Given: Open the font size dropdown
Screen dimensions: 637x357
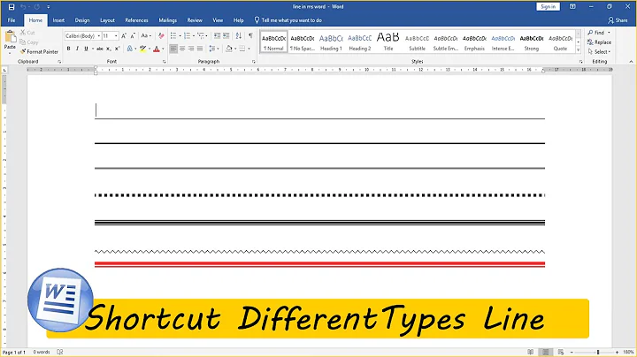Looking at the screenshot, I should [x=116, y=36].
